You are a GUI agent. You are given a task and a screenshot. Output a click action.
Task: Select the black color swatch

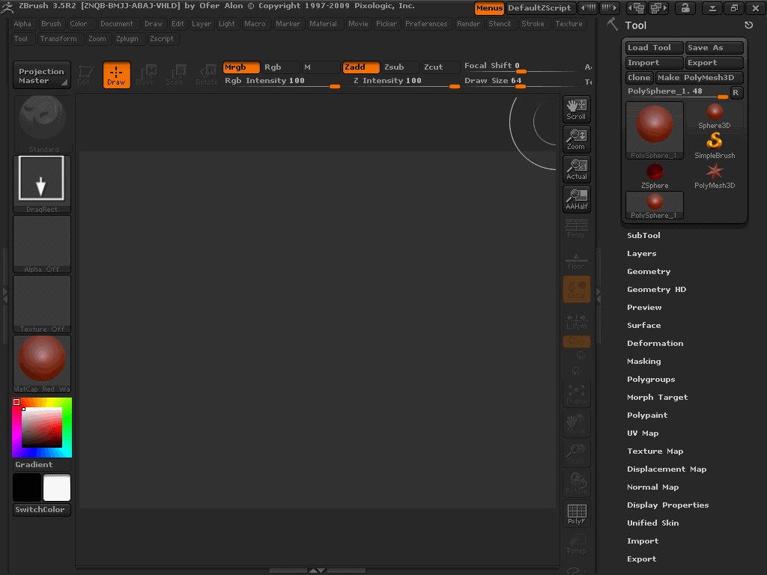click(x=27, y=487)
